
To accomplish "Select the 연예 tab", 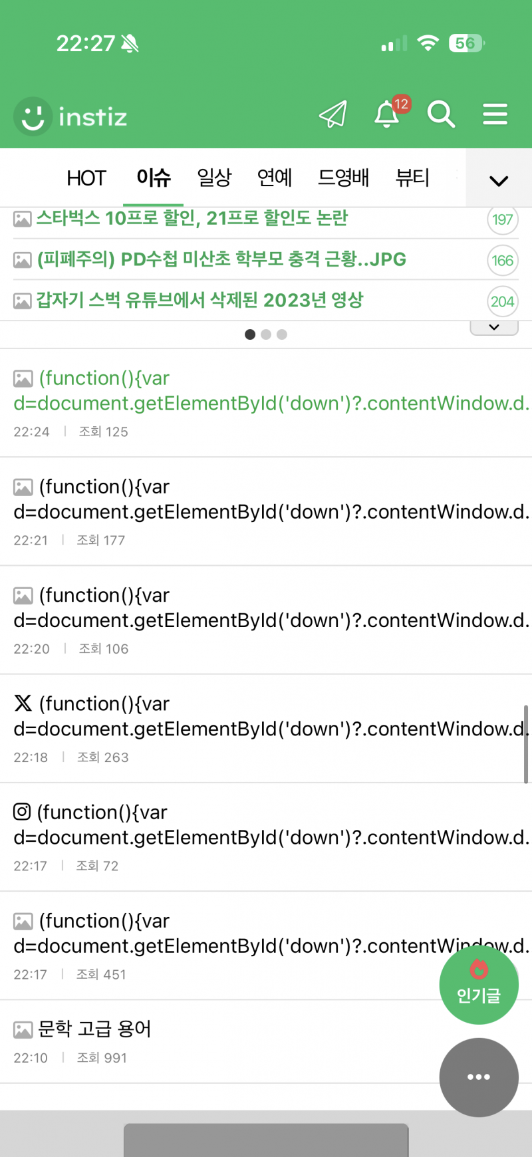I will (x=275, y=178).
